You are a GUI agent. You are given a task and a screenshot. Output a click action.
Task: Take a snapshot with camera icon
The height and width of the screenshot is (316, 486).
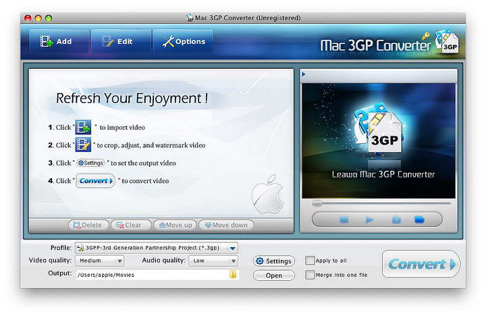coord(396,220)
